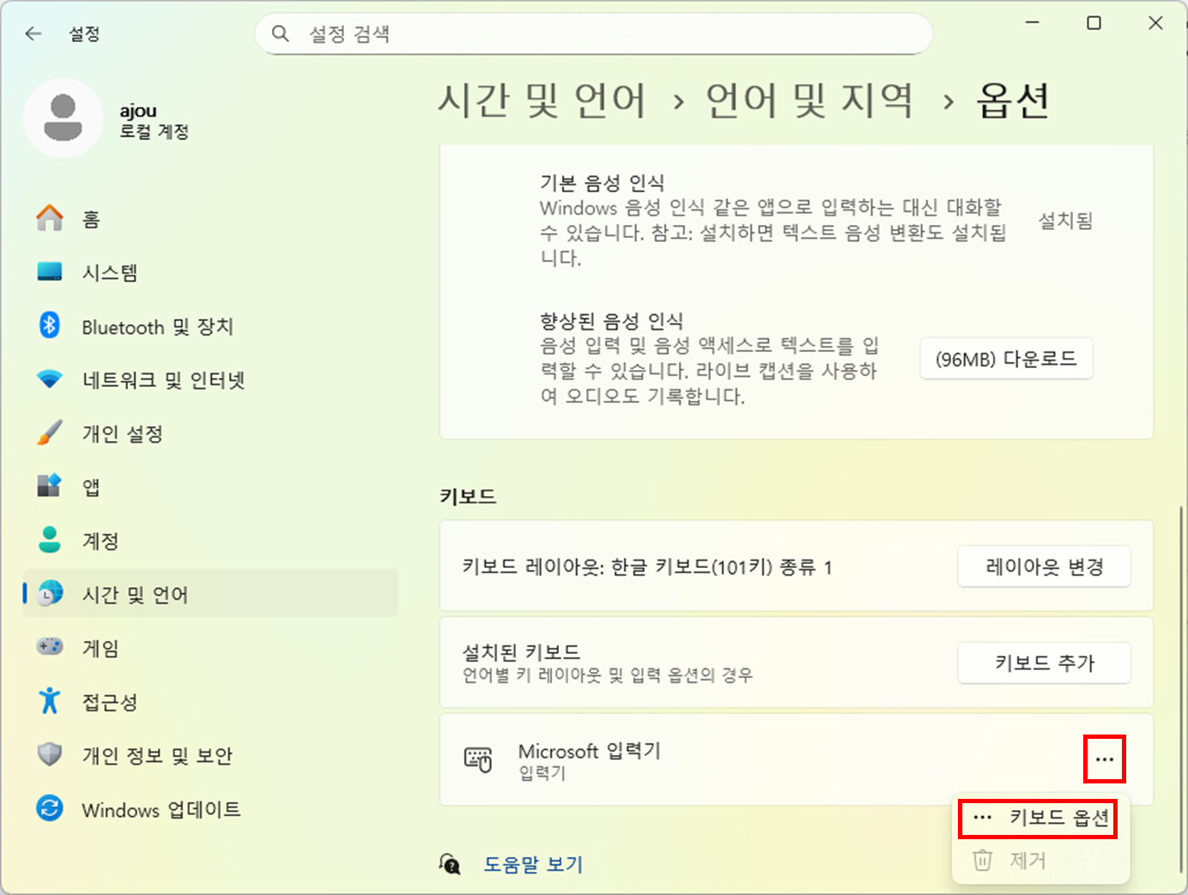Open the personalization paintbrush icon
This screenshot has width=1188, height=895.
[x=50, y=433]
